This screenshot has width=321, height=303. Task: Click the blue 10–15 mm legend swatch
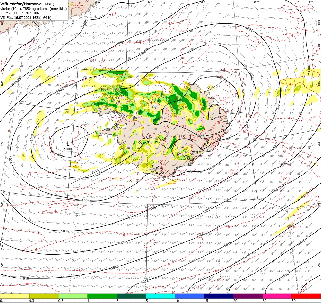(190, 296)
